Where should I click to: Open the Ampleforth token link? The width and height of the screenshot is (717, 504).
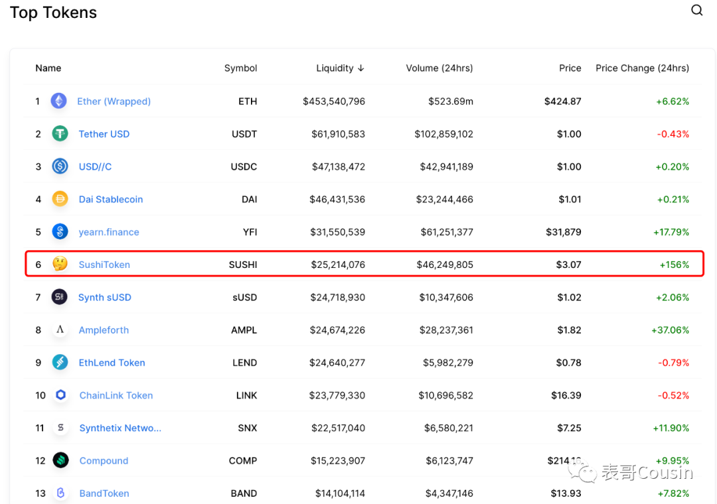point(104,330)
